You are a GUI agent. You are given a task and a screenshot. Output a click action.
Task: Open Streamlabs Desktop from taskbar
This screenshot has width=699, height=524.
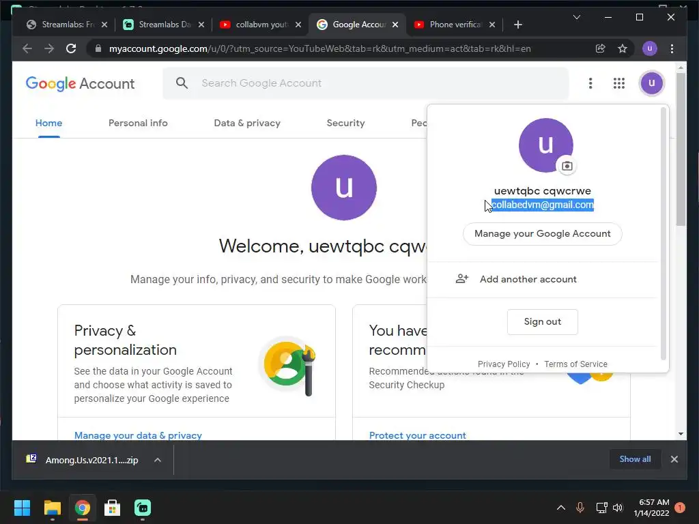pos(143,508)
